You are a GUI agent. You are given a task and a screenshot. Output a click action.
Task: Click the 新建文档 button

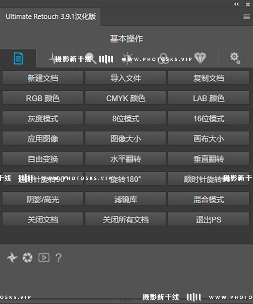click(43, 78)
